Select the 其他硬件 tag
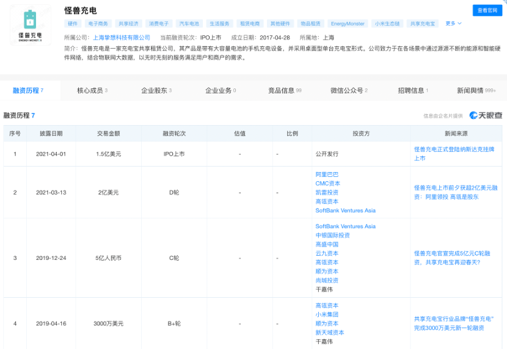507x349 pixels. [x=280, y=24]
